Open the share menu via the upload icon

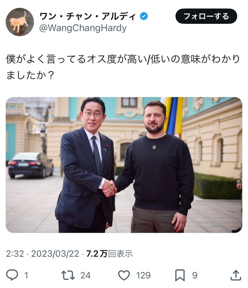[x=236, y=275]
